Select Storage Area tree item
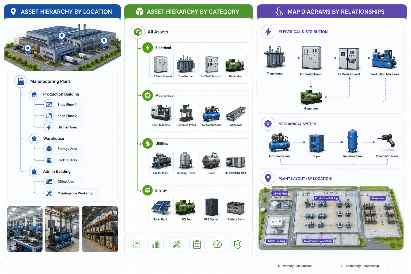Viewport: 411px width, 274px height. coord(64,149)
